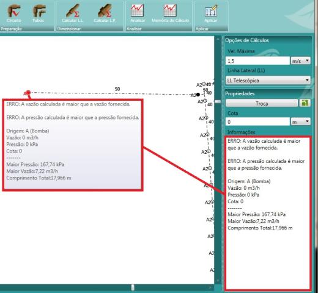Select the Tubos tool icon
The height and width of the screenshot is (293, 318).
coord(39,13)
